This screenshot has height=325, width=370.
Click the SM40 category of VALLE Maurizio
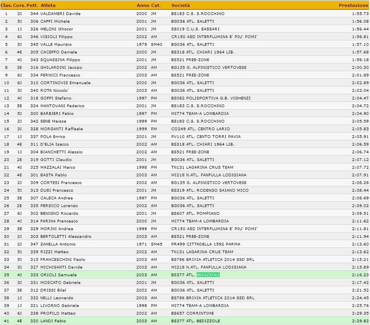[156, 44]
